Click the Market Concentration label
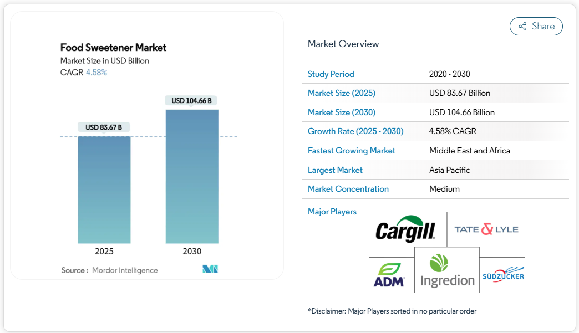579x333 pixels. [x=348, y=189]
